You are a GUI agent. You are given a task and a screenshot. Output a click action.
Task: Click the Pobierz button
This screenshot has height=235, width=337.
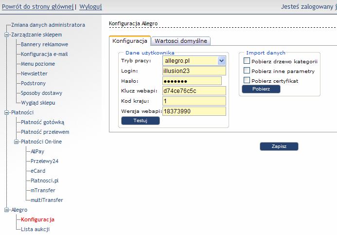[x=261, y=89]
